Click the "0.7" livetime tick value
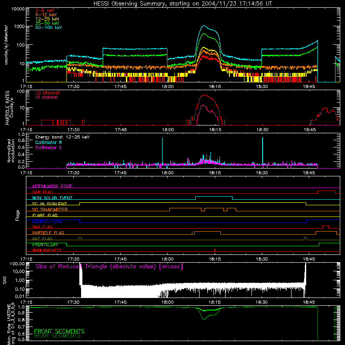 [x=21, y=327]
